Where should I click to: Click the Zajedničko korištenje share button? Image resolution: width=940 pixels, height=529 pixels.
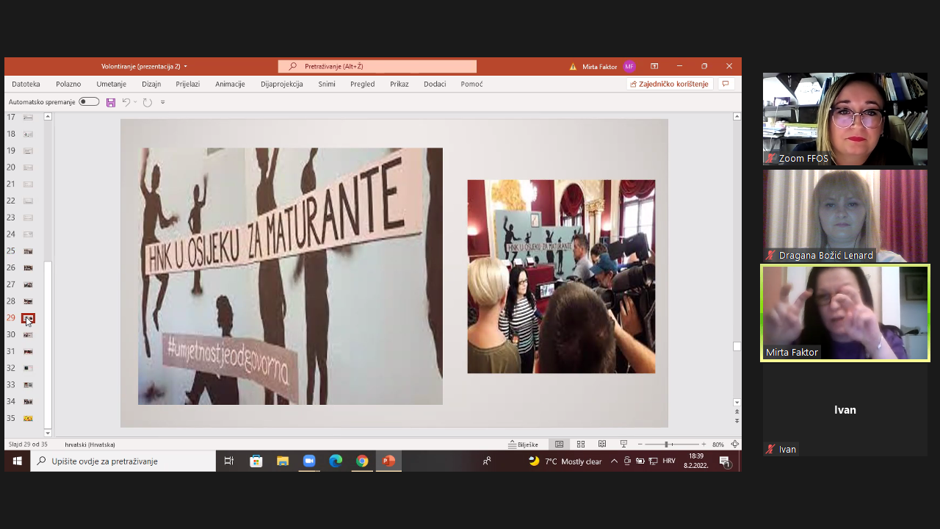pos(669,84)
